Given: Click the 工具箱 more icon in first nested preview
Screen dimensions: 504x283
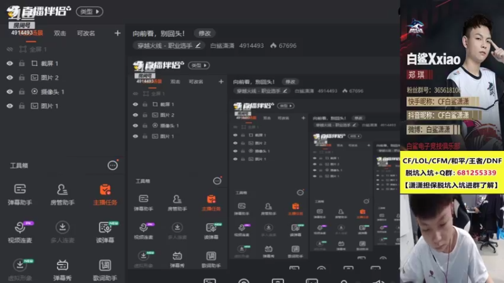Looking at the screenshot, I should 217,181.
